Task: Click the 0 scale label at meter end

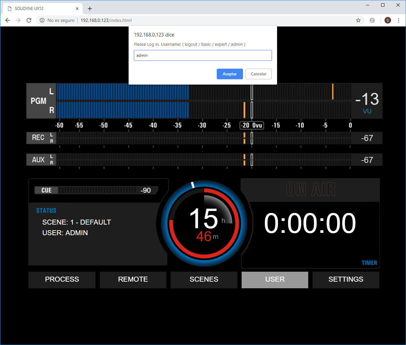Action: point(350,125)
